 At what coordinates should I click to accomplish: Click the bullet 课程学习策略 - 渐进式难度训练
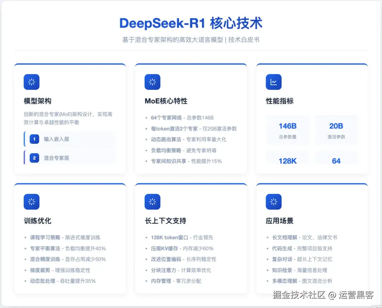click(65, 237)
